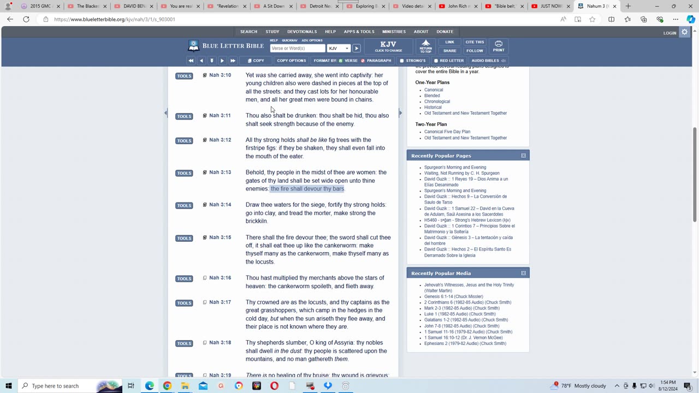Click the Print icon
The height and width of the screenshot is (393, 699).
pos(499,46)
